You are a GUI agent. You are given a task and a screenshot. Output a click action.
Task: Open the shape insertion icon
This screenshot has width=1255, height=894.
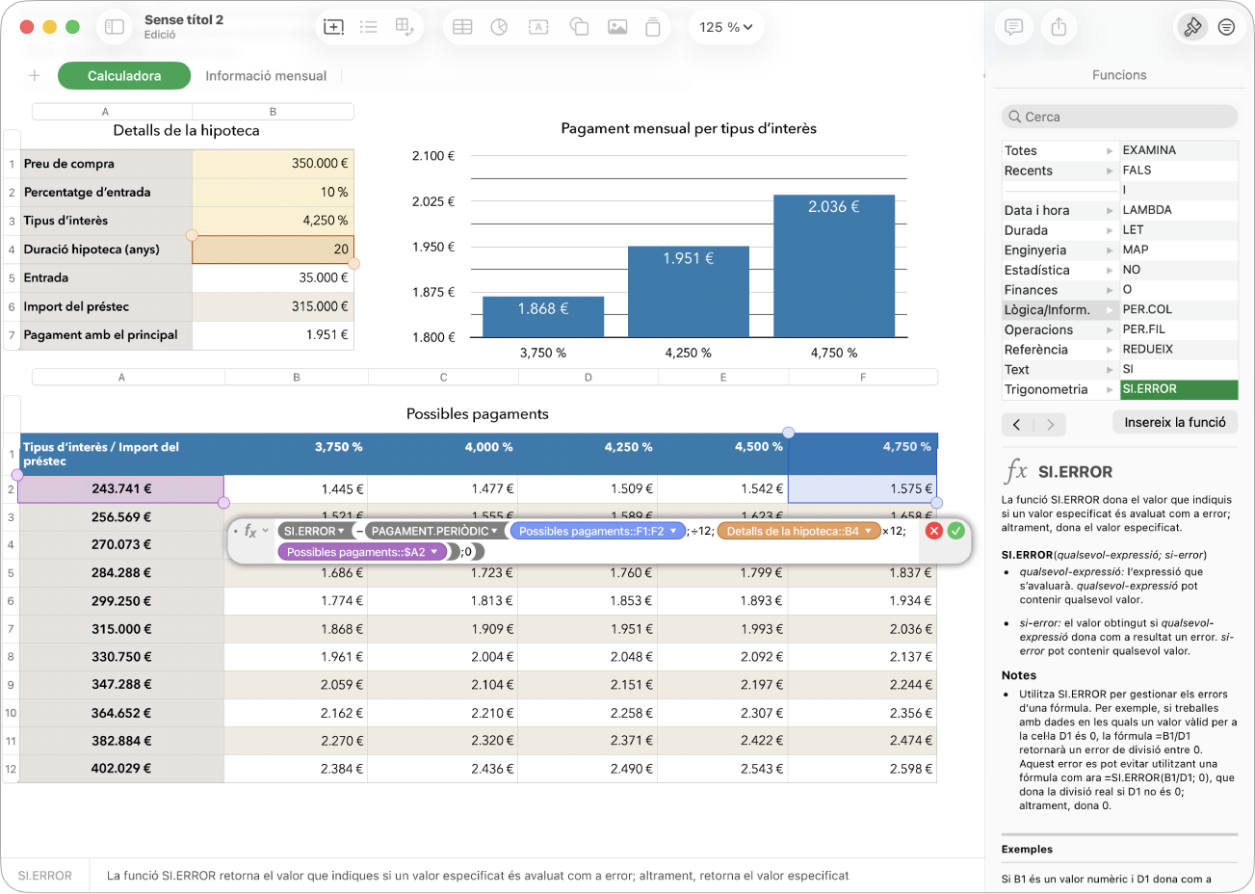(579, 27)
